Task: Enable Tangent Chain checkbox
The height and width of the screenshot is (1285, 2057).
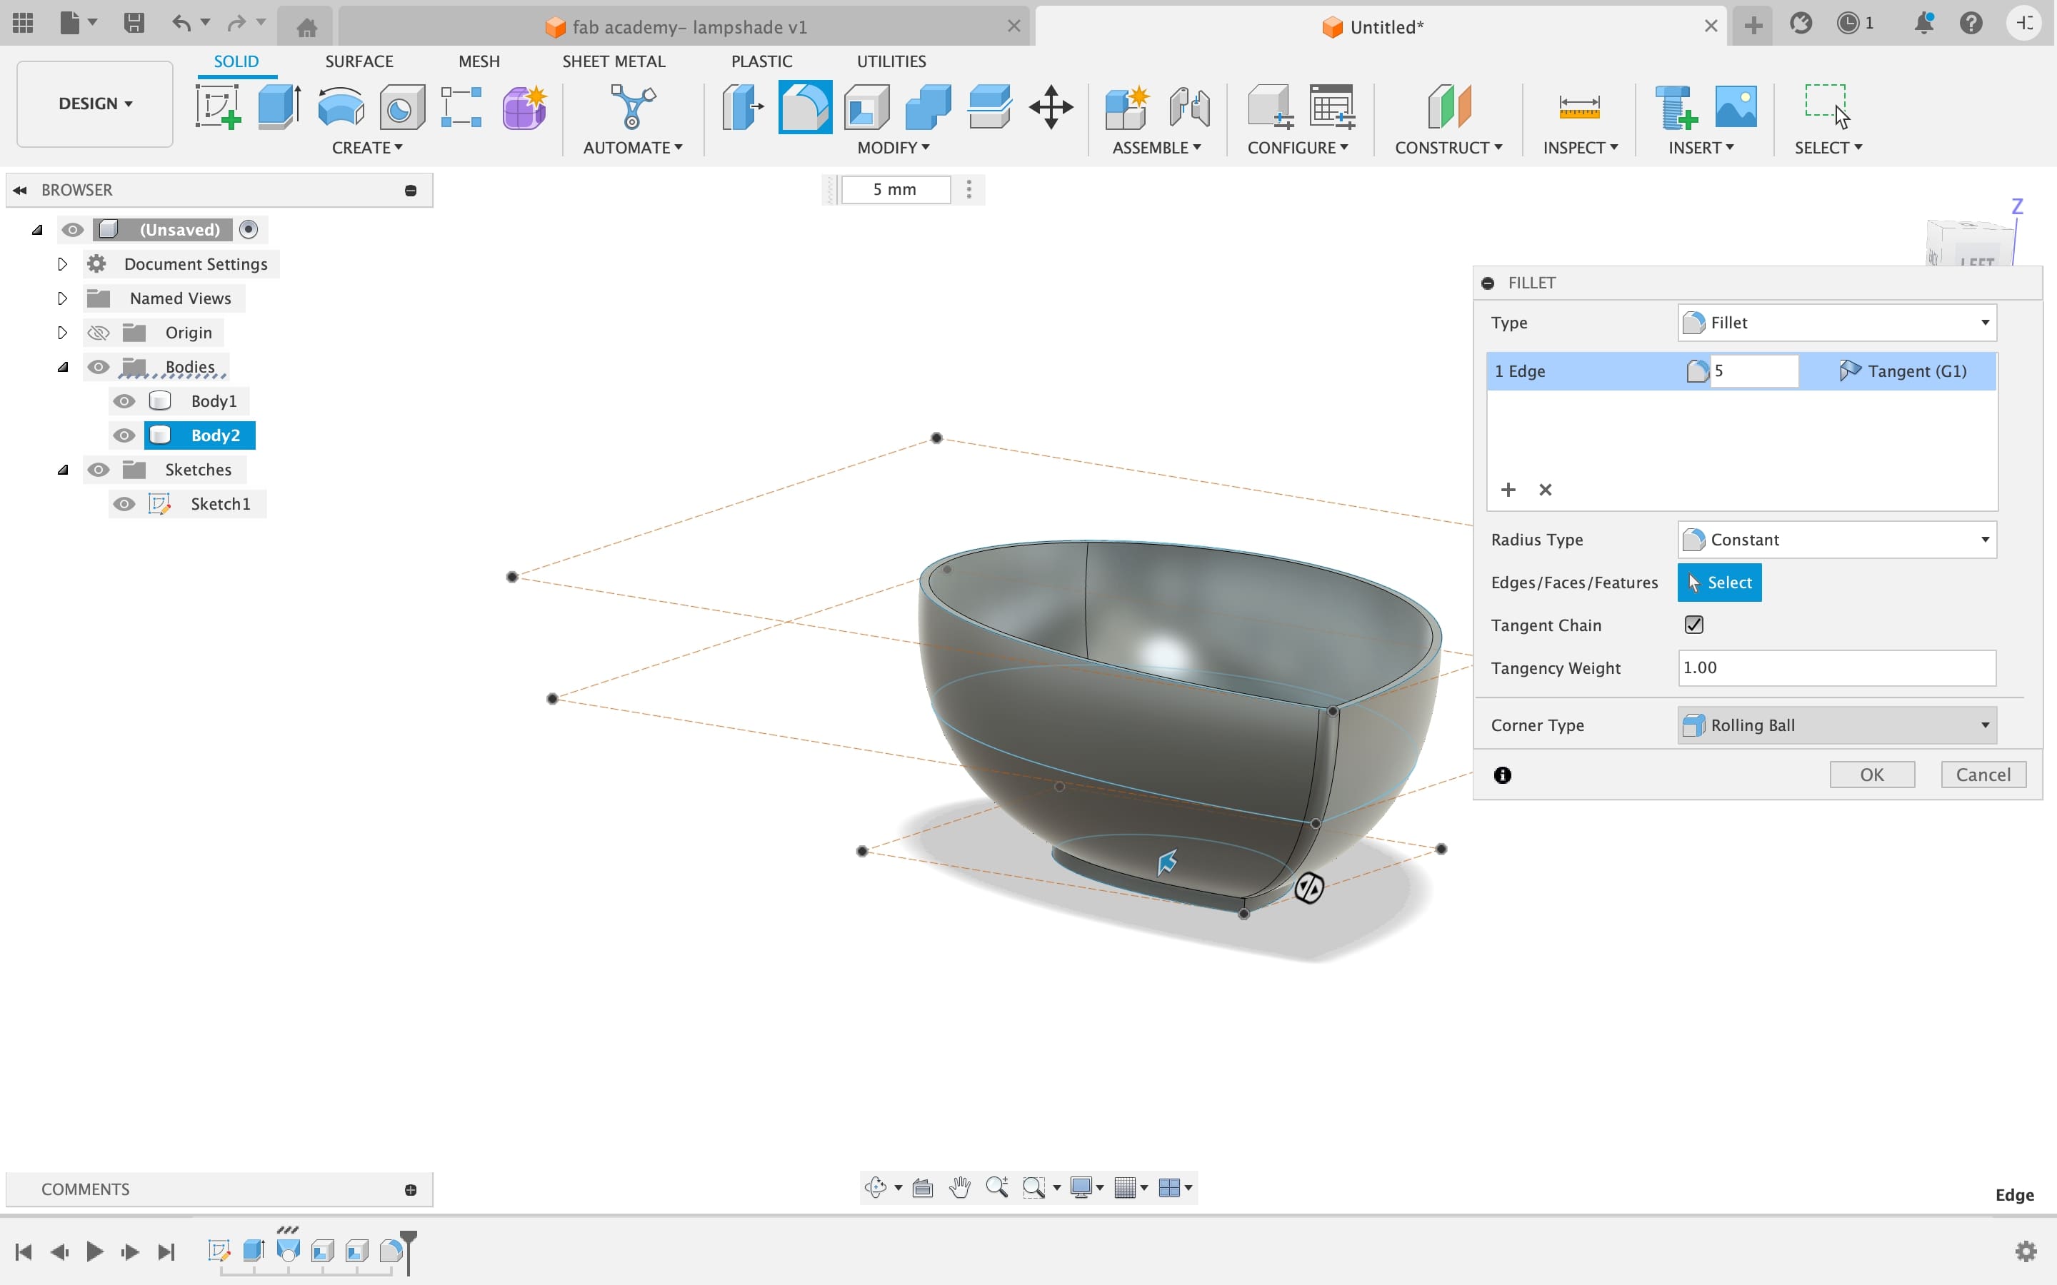Action: pyautogui.click(x=1694, y=623)
